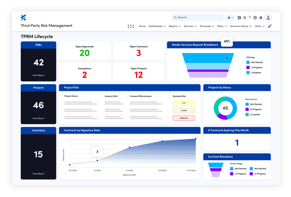Open the user profile avatar icon

(x=268, y=18)
